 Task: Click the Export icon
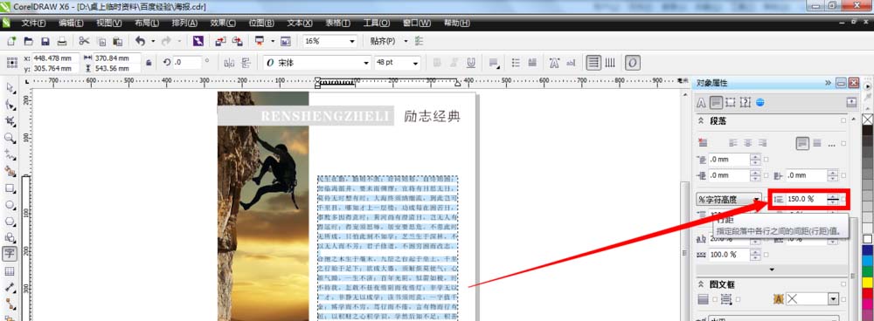(238, 42)
